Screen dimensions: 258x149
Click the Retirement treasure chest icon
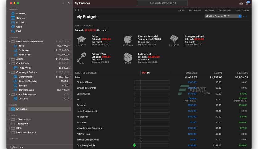click(x=128, y=57)
